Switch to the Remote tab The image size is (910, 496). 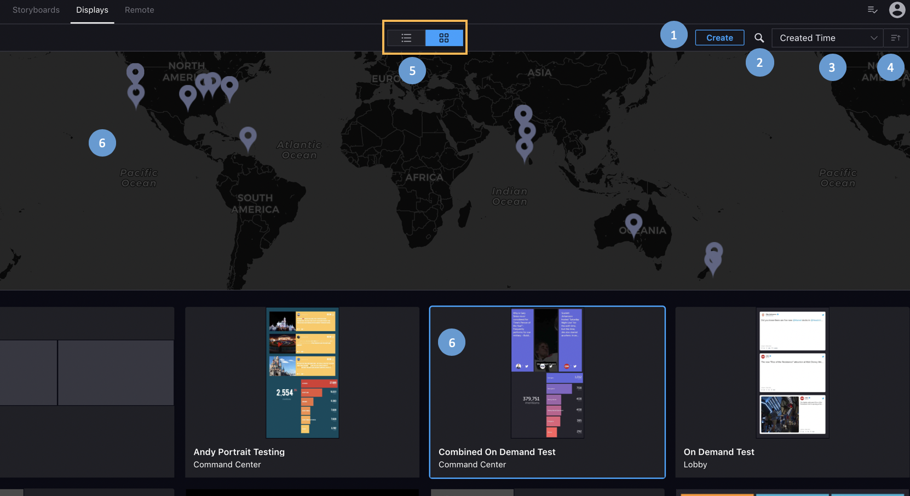[140, 10]
